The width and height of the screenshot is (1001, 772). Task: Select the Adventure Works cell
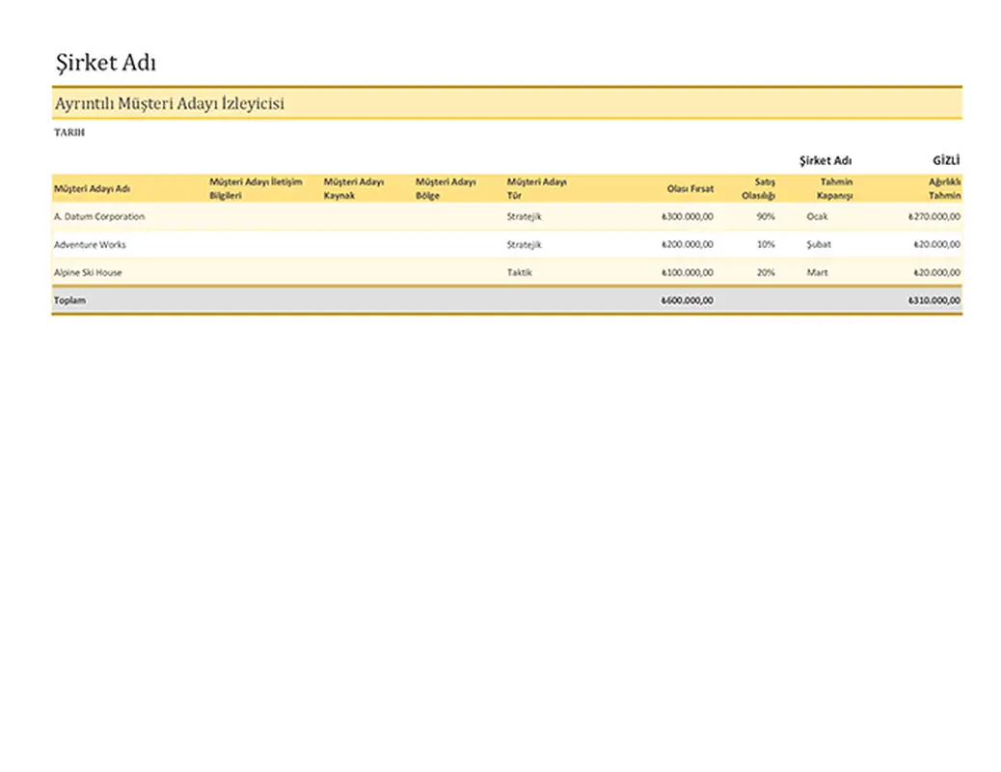[90, 244]
